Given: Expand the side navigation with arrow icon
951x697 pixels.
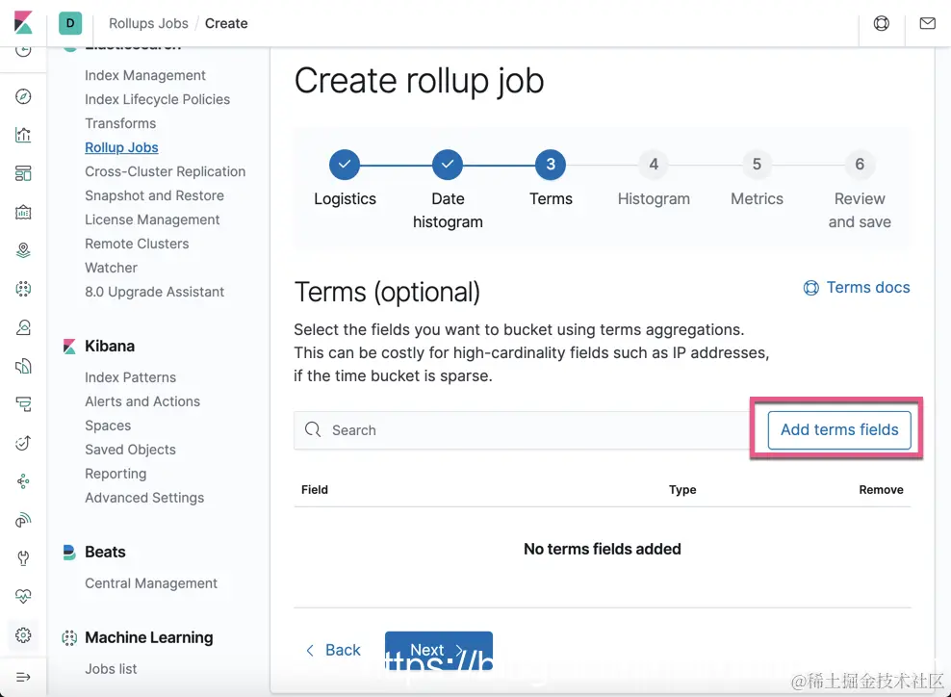Looking at the screenshot, I should [23, 677].
